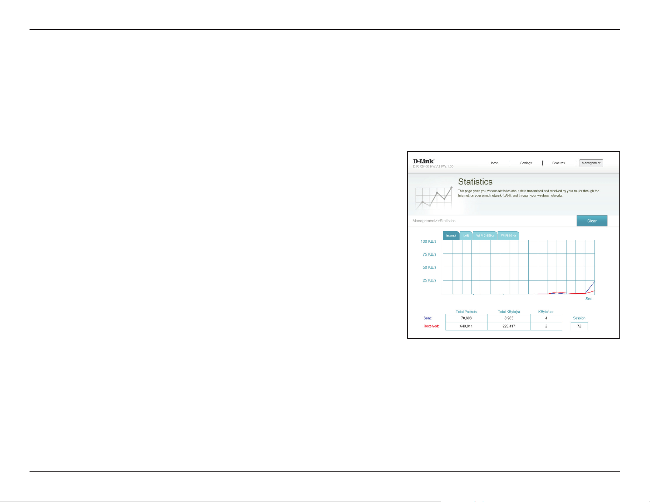This screenshot has width=650, height=502.
Task: Click the 25 KB/s axis label
Action: 429,280
